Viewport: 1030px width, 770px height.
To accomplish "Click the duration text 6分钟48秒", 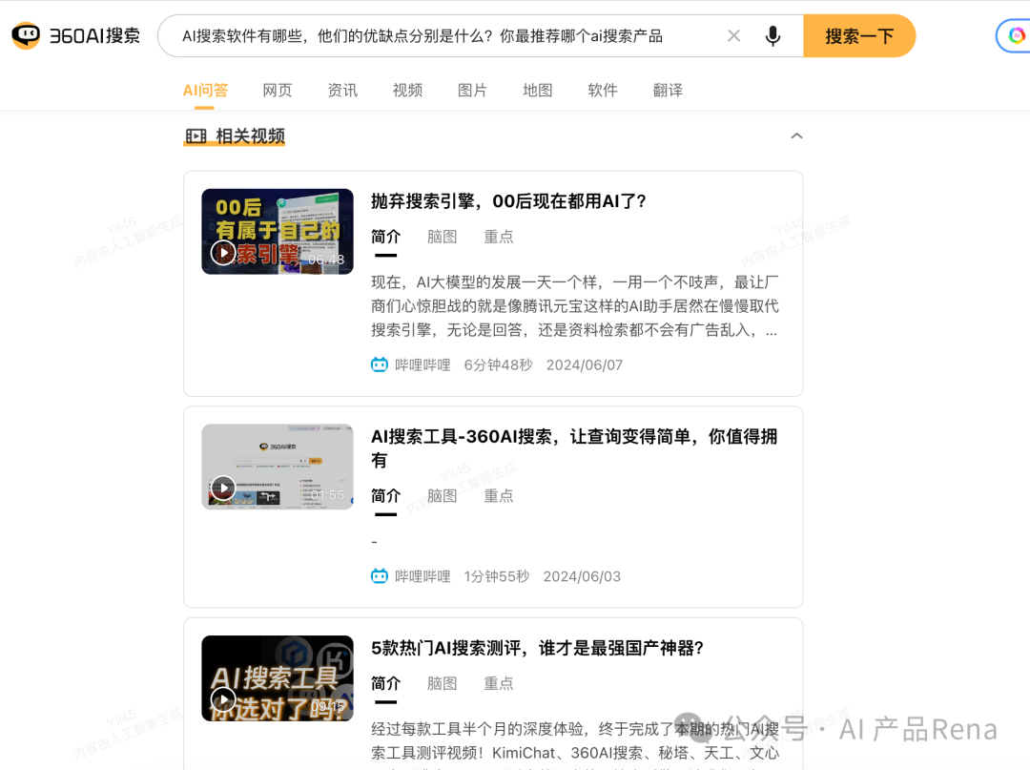I will pos(498,364).
